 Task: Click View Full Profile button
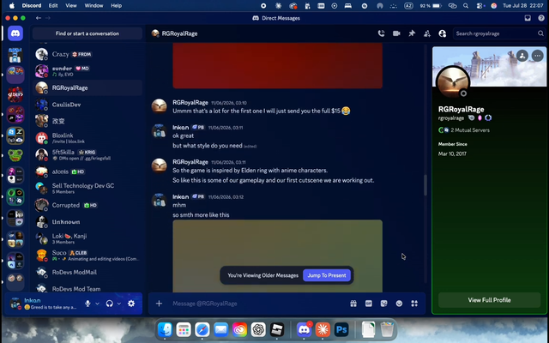[x=489, y=300]
